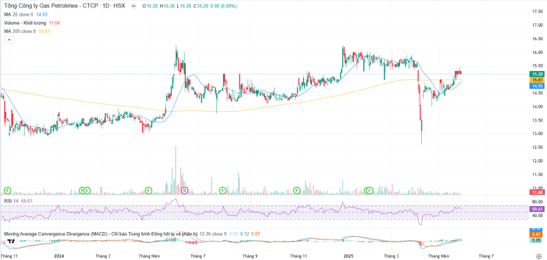
Task: Open the chart settings gear on the time axis
Action: click(539, 256)
